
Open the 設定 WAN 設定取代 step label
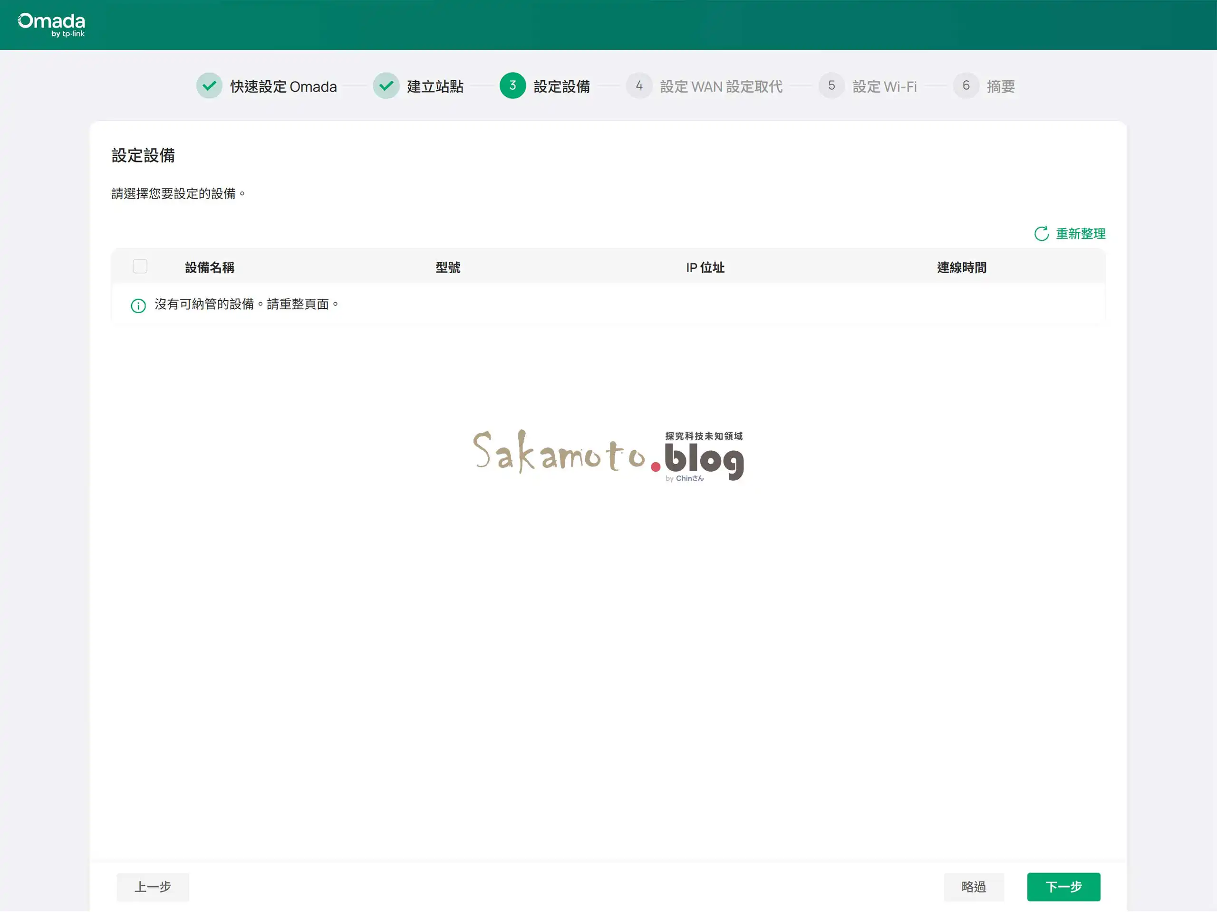pos(721,87)
